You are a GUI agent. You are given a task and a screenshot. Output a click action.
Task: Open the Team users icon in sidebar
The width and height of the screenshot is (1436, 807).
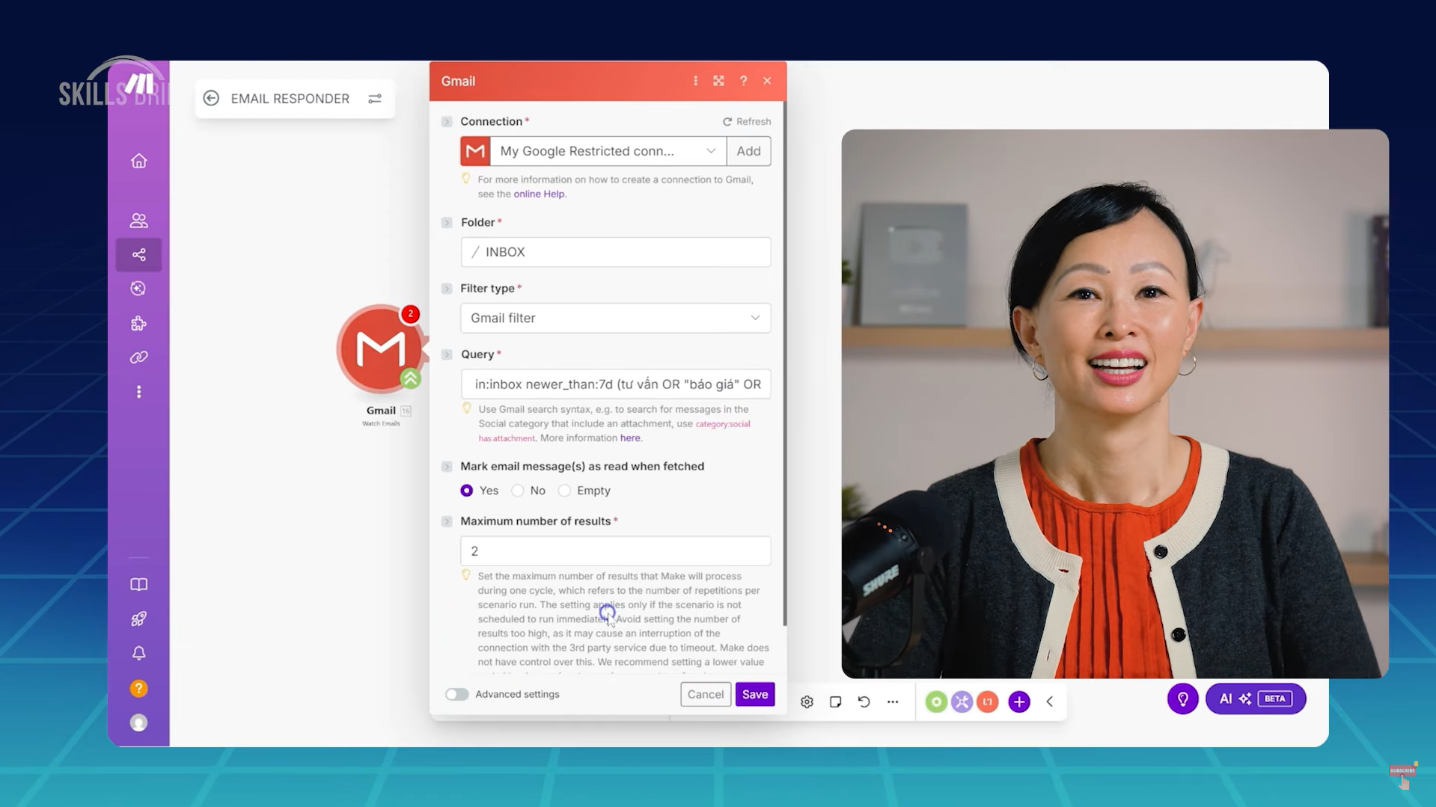click(138, 221)
